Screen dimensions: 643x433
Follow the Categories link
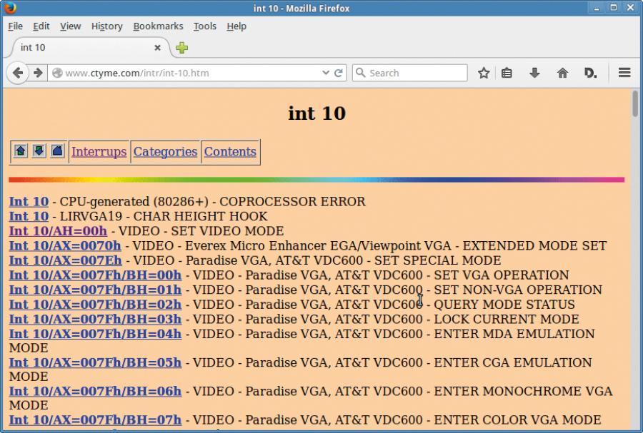(x=165, y=152)
